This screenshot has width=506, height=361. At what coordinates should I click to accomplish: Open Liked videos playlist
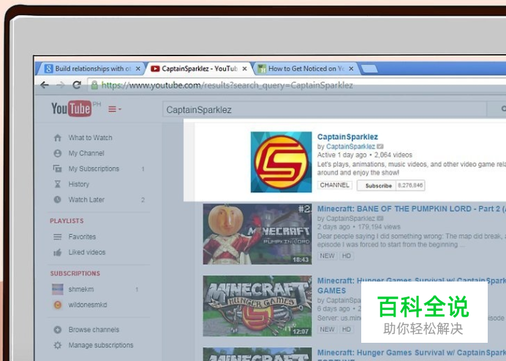coord(87,252)
